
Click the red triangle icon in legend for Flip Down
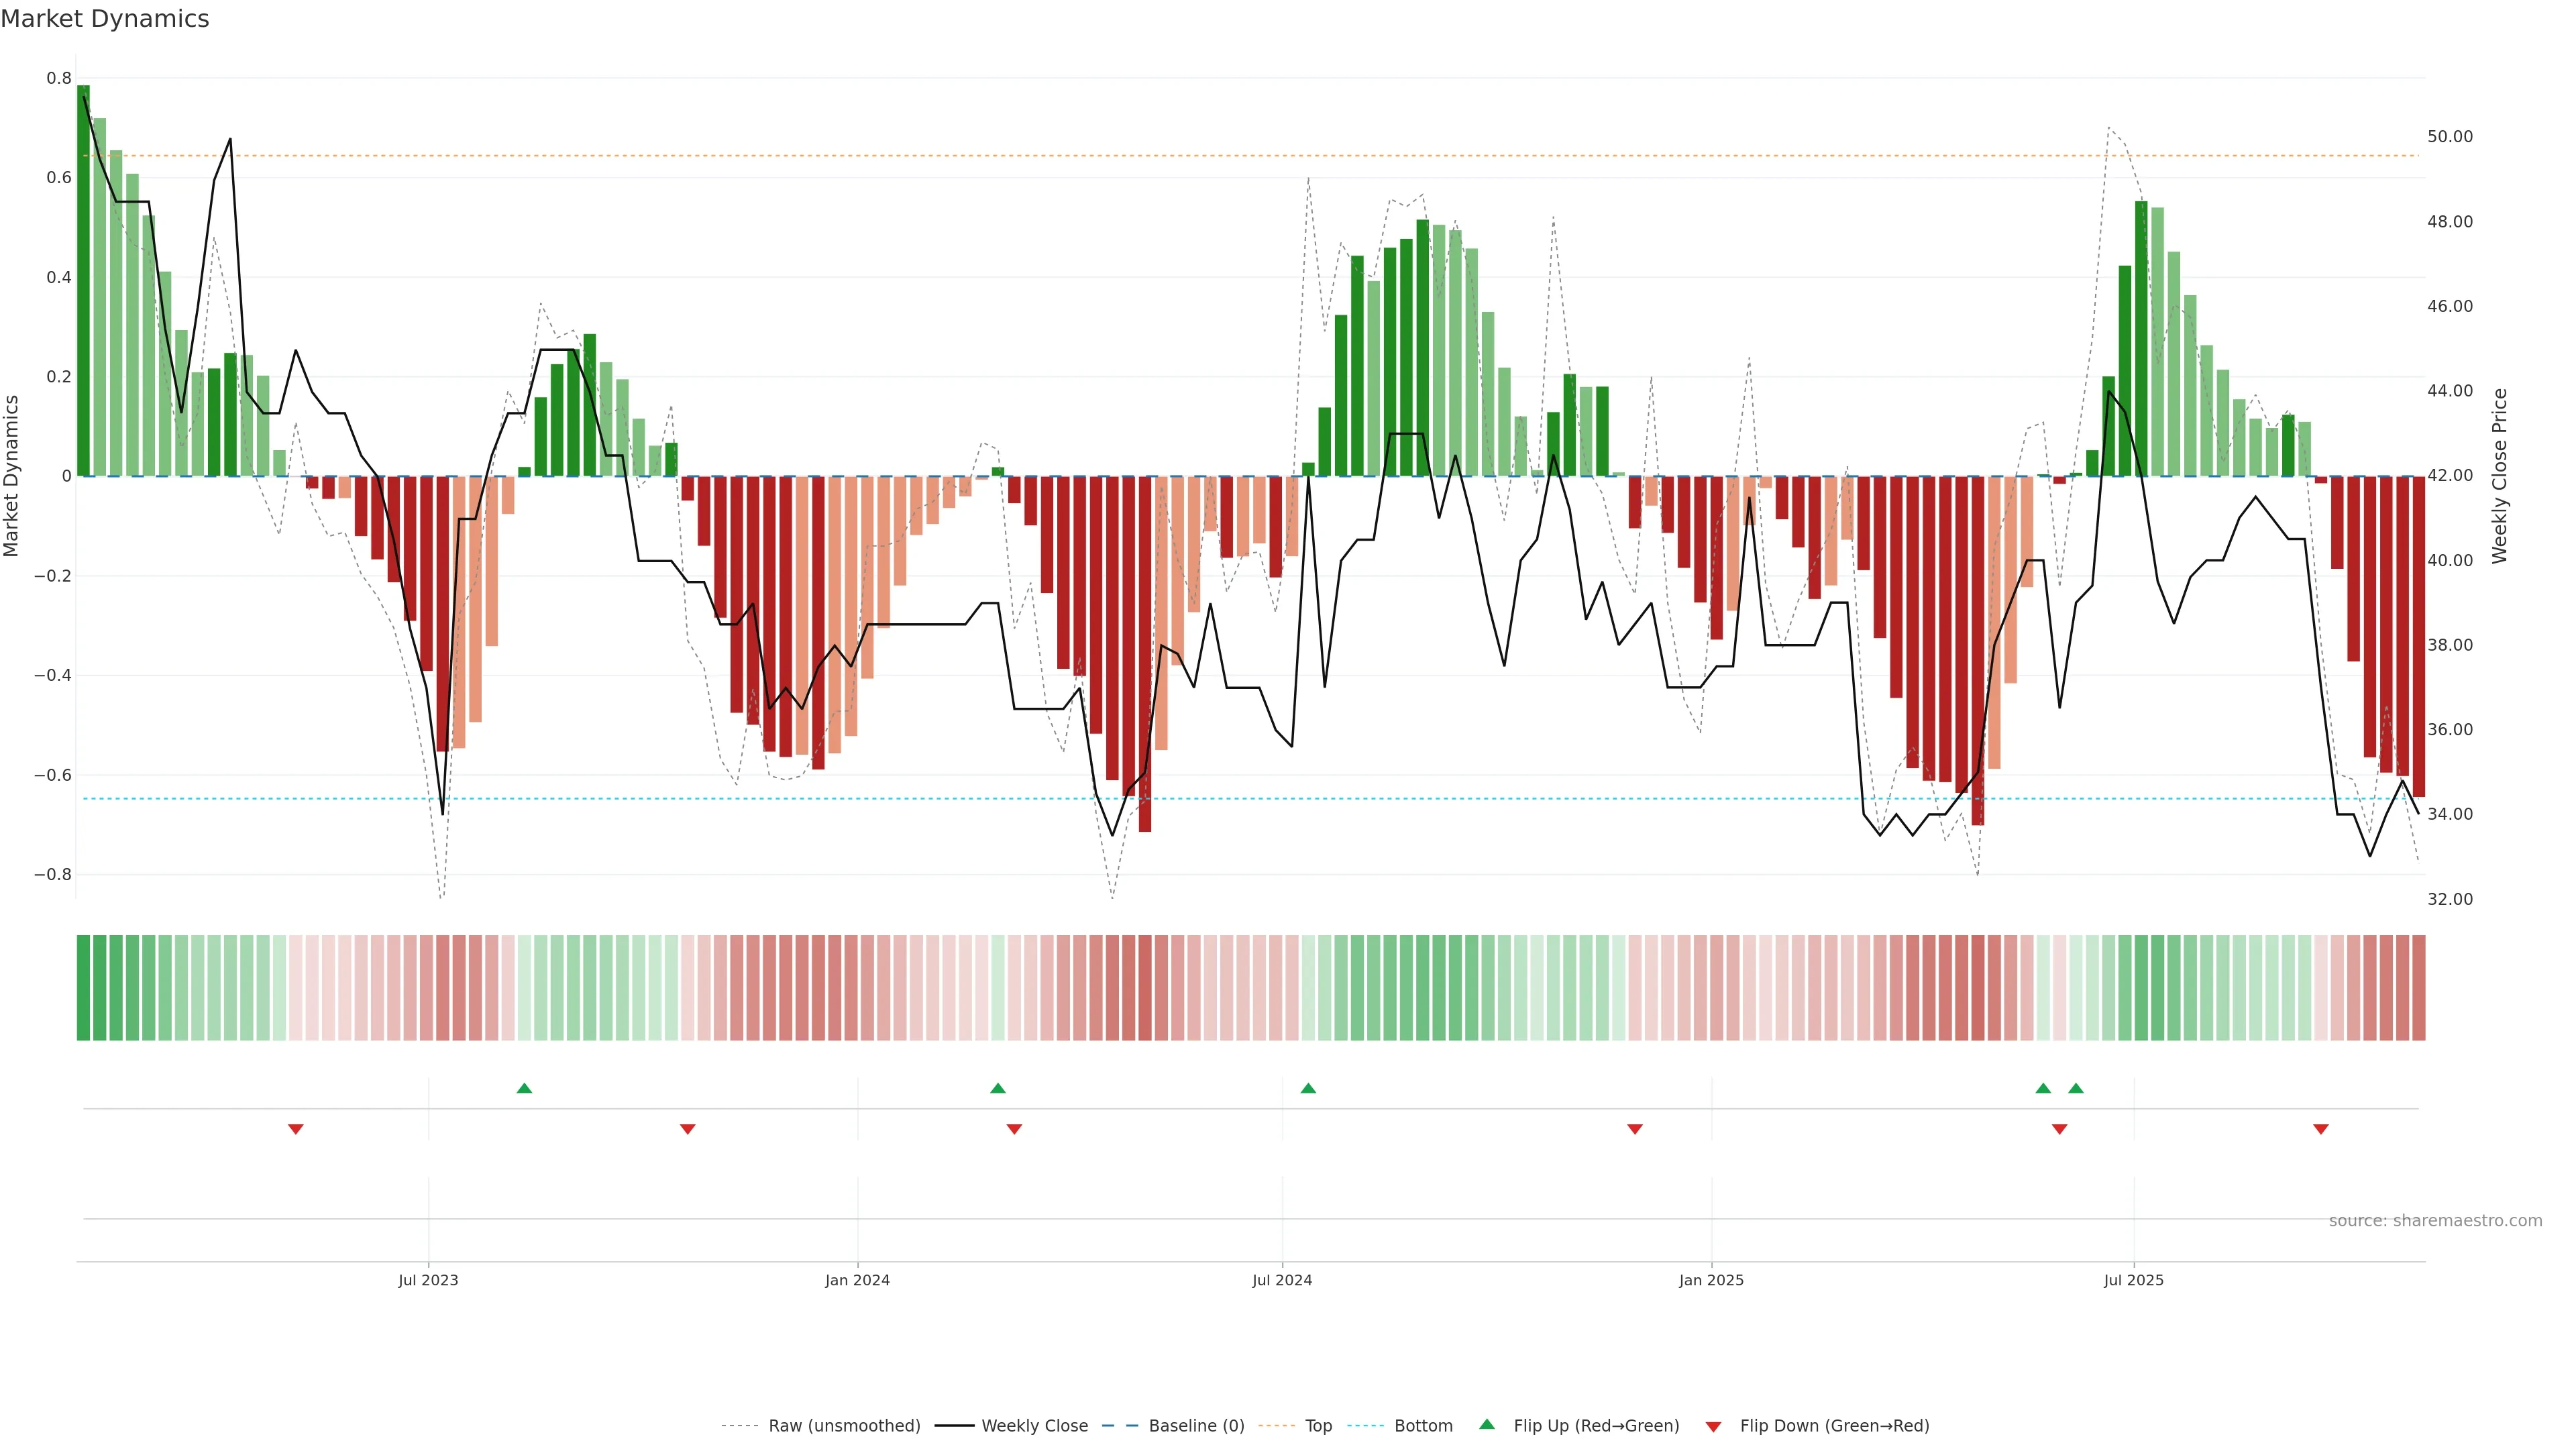pyautogui.click(x=1713, y=1426)
